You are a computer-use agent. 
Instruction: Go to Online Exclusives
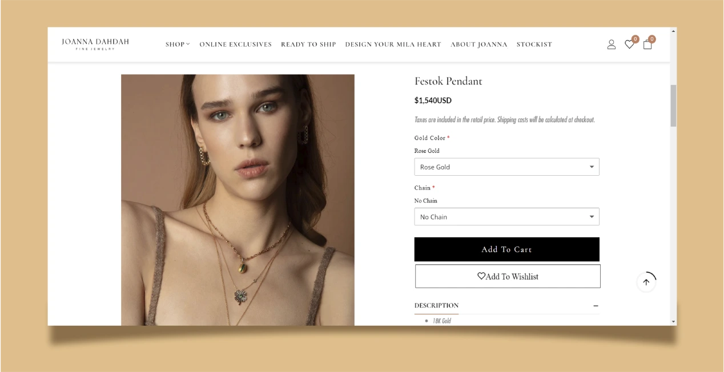[235, 45]
